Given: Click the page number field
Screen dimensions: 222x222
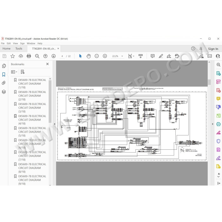Looking at the screenshot, I should pos(62,56).
